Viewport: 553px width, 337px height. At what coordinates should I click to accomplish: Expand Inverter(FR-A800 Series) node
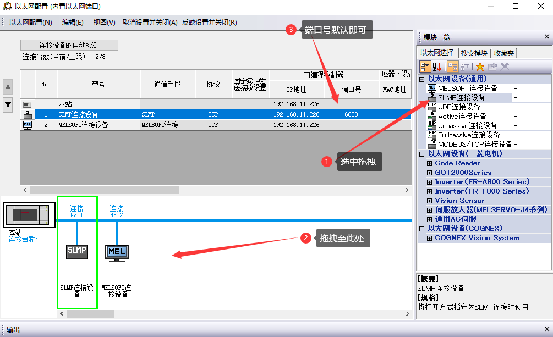tap(429, 183)
